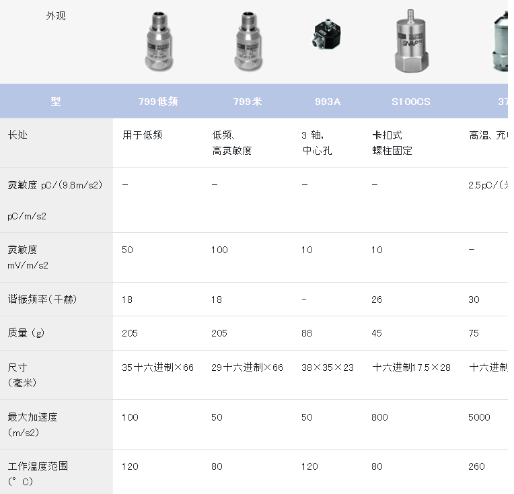Screen dimensions: 514x494
Task: Click the S100CS model header
Action: pos(410,102)
